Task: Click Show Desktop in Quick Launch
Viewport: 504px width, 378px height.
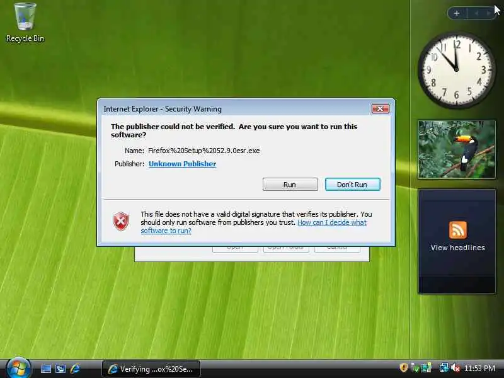Action: [x=45, y=369]
